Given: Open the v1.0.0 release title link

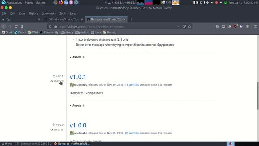Looking at the screenshot, I should pyautogui.click(x=78, y=125).
